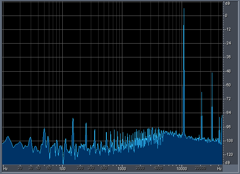The image size is (240, 174).
Task: Select the 4000 frequency axis label
Action: (x=158, y=168)
